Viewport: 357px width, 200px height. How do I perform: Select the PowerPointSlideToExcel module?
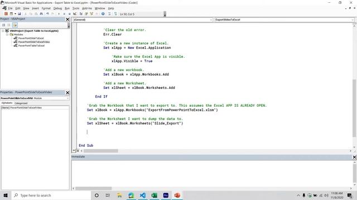coord(31,38)
